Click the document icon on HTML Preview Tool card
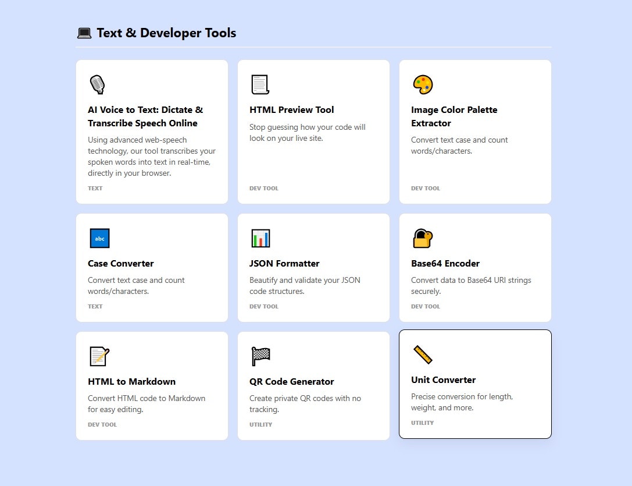632x486 pixels. [259, 84]
